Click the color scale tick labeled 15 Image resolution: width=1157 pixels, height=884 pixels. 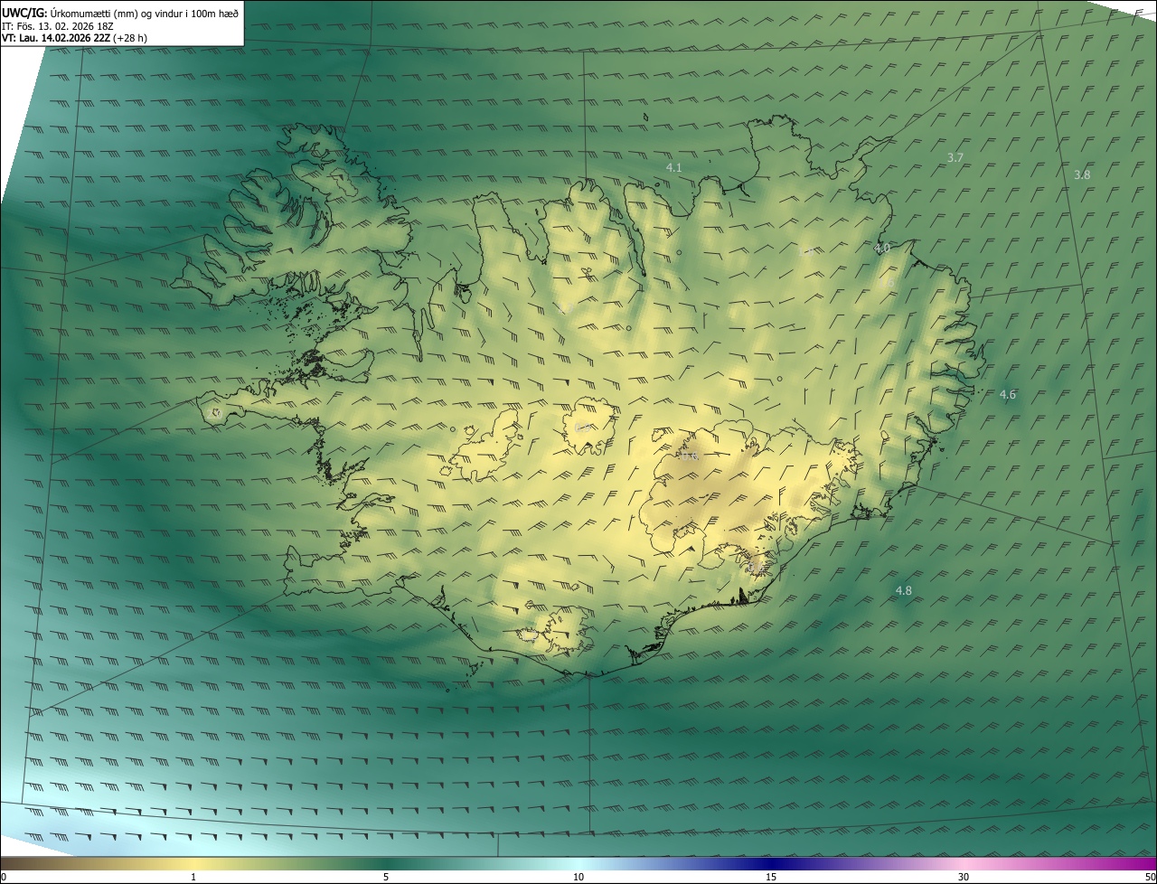(x=771, y=877)
